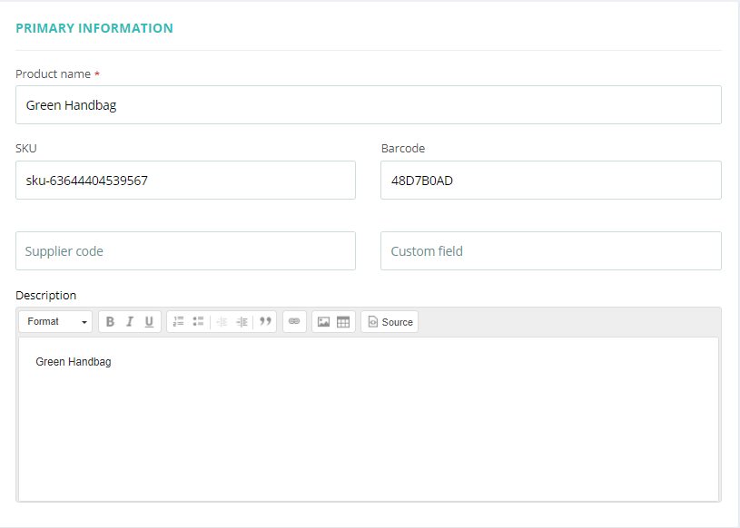740x528 pixels.
Task: Decrease indent in the editor
Action: (x=222, y=321)
